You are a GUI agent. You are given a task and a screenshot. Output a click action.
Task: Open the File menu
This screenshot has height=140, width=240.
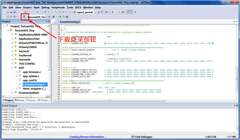pyautogui.click(x=5, y=7)
